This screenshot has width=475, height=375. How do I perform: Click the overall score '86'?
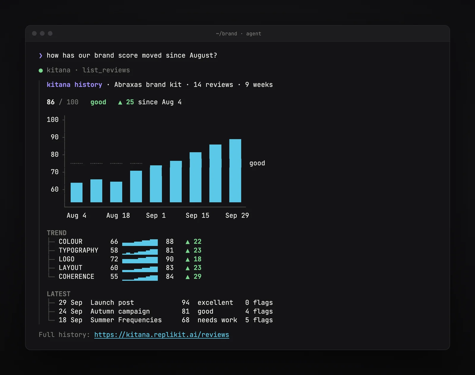coord(51,102)
